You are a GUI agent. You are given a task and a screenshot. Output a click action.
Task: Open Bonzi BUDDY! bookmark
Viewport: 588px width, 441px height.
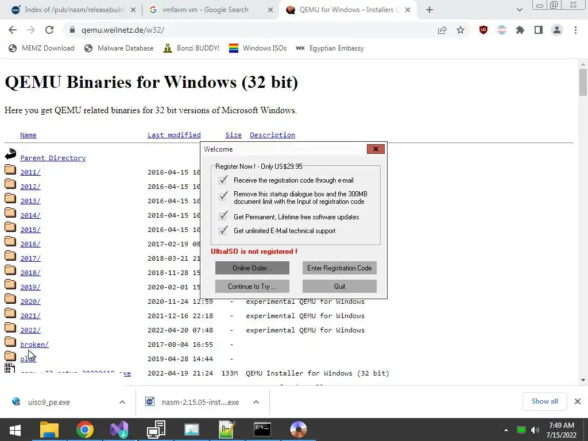click(191, 48)
